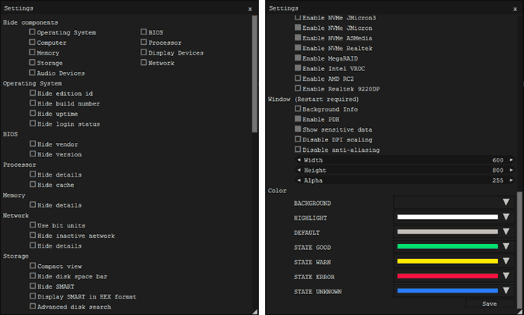This screenshot has height=315, width=524.
Task: Check Display Devices in Hide components
Action: (x=144, y=52)
